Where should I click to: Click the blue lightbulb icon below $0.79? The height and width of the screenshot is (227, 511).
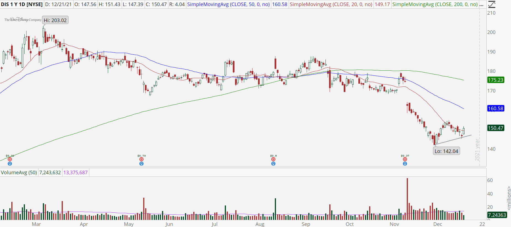pyautogui.click(x=142, y=163)
